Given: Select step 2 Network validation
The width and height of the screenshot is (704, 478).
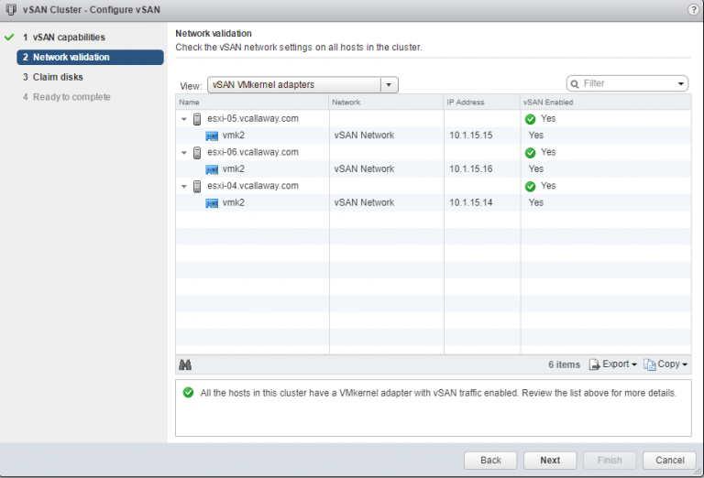Looking at the screenshot, I should coord(90,58).
